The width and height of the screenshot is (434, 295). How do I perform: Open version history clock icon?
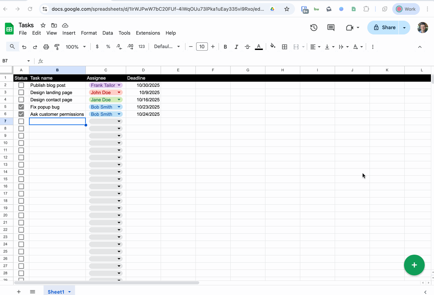pyautogui.click(x=314, y=28)
